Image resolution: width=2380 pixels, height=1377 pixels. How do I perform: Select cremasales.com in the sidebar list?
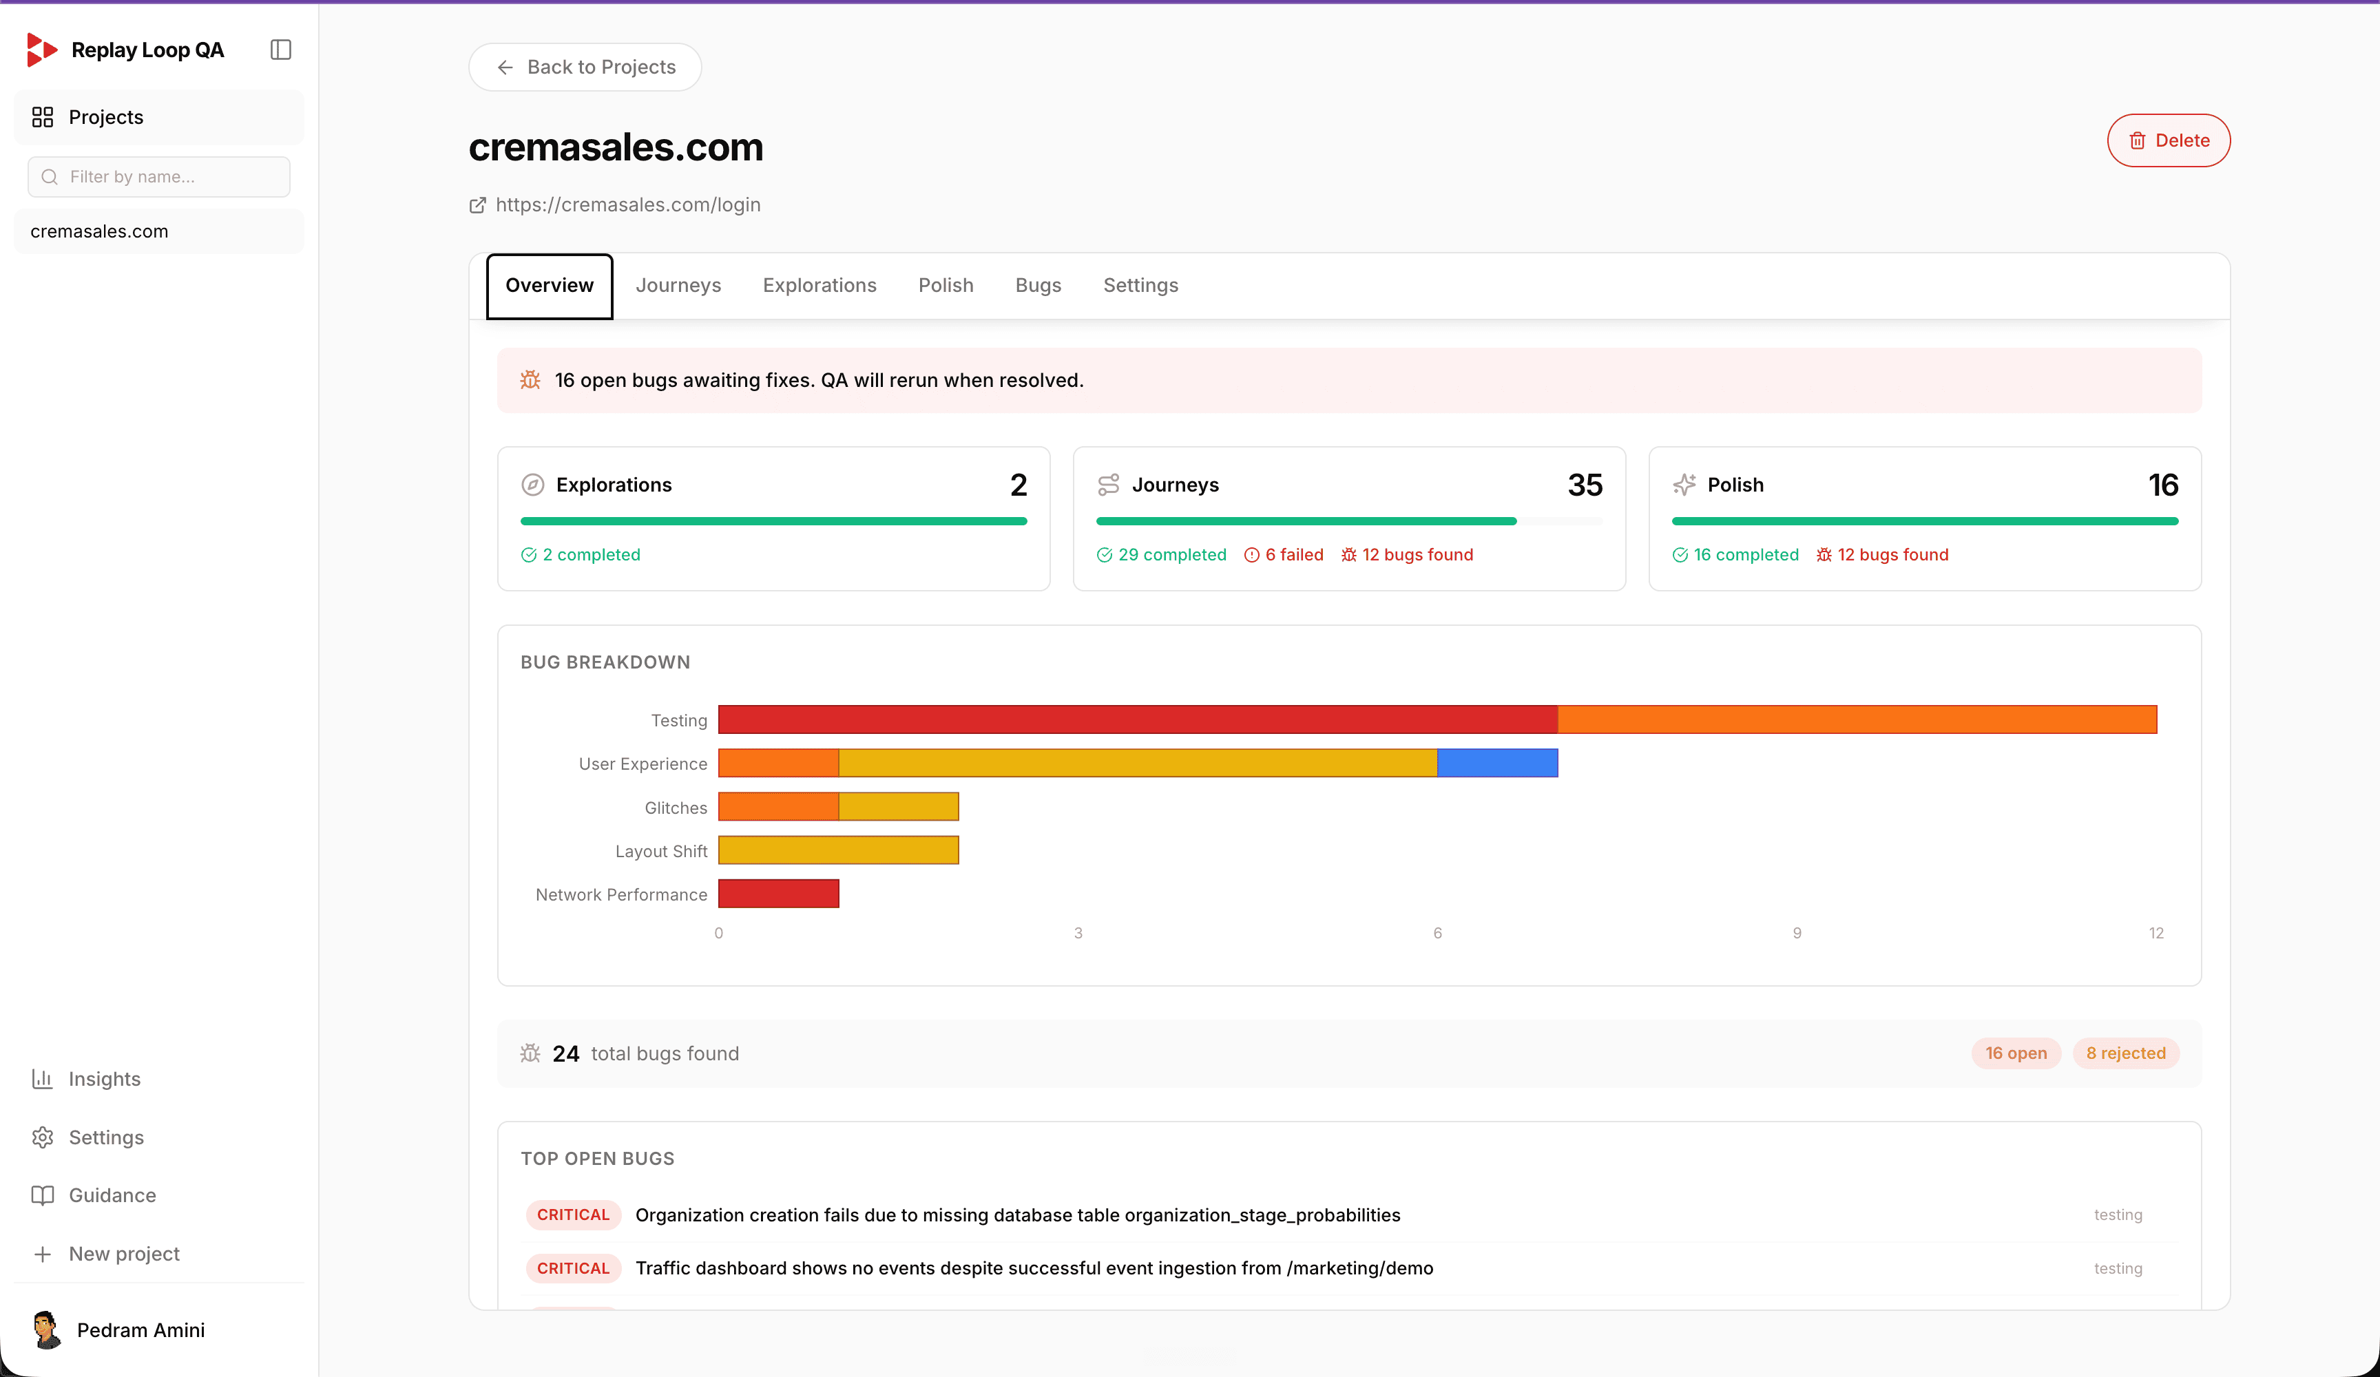(x=158, y=231)
